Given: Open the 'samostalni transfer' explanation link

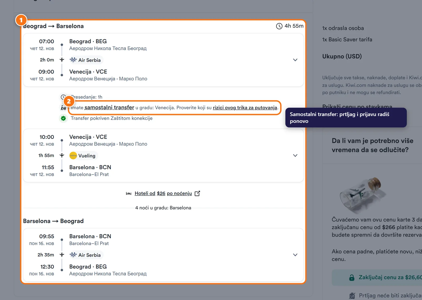Looking at the screenshot, I should [x=109, y=108].
